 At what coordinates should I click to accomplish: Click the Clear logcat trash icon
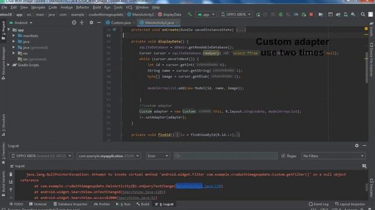pyautogui.click(x=11, y=174)
